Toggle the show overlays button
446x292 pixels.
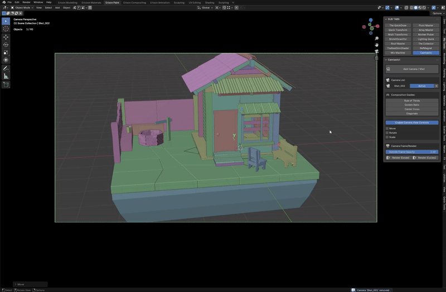click(x=397, y=8)
